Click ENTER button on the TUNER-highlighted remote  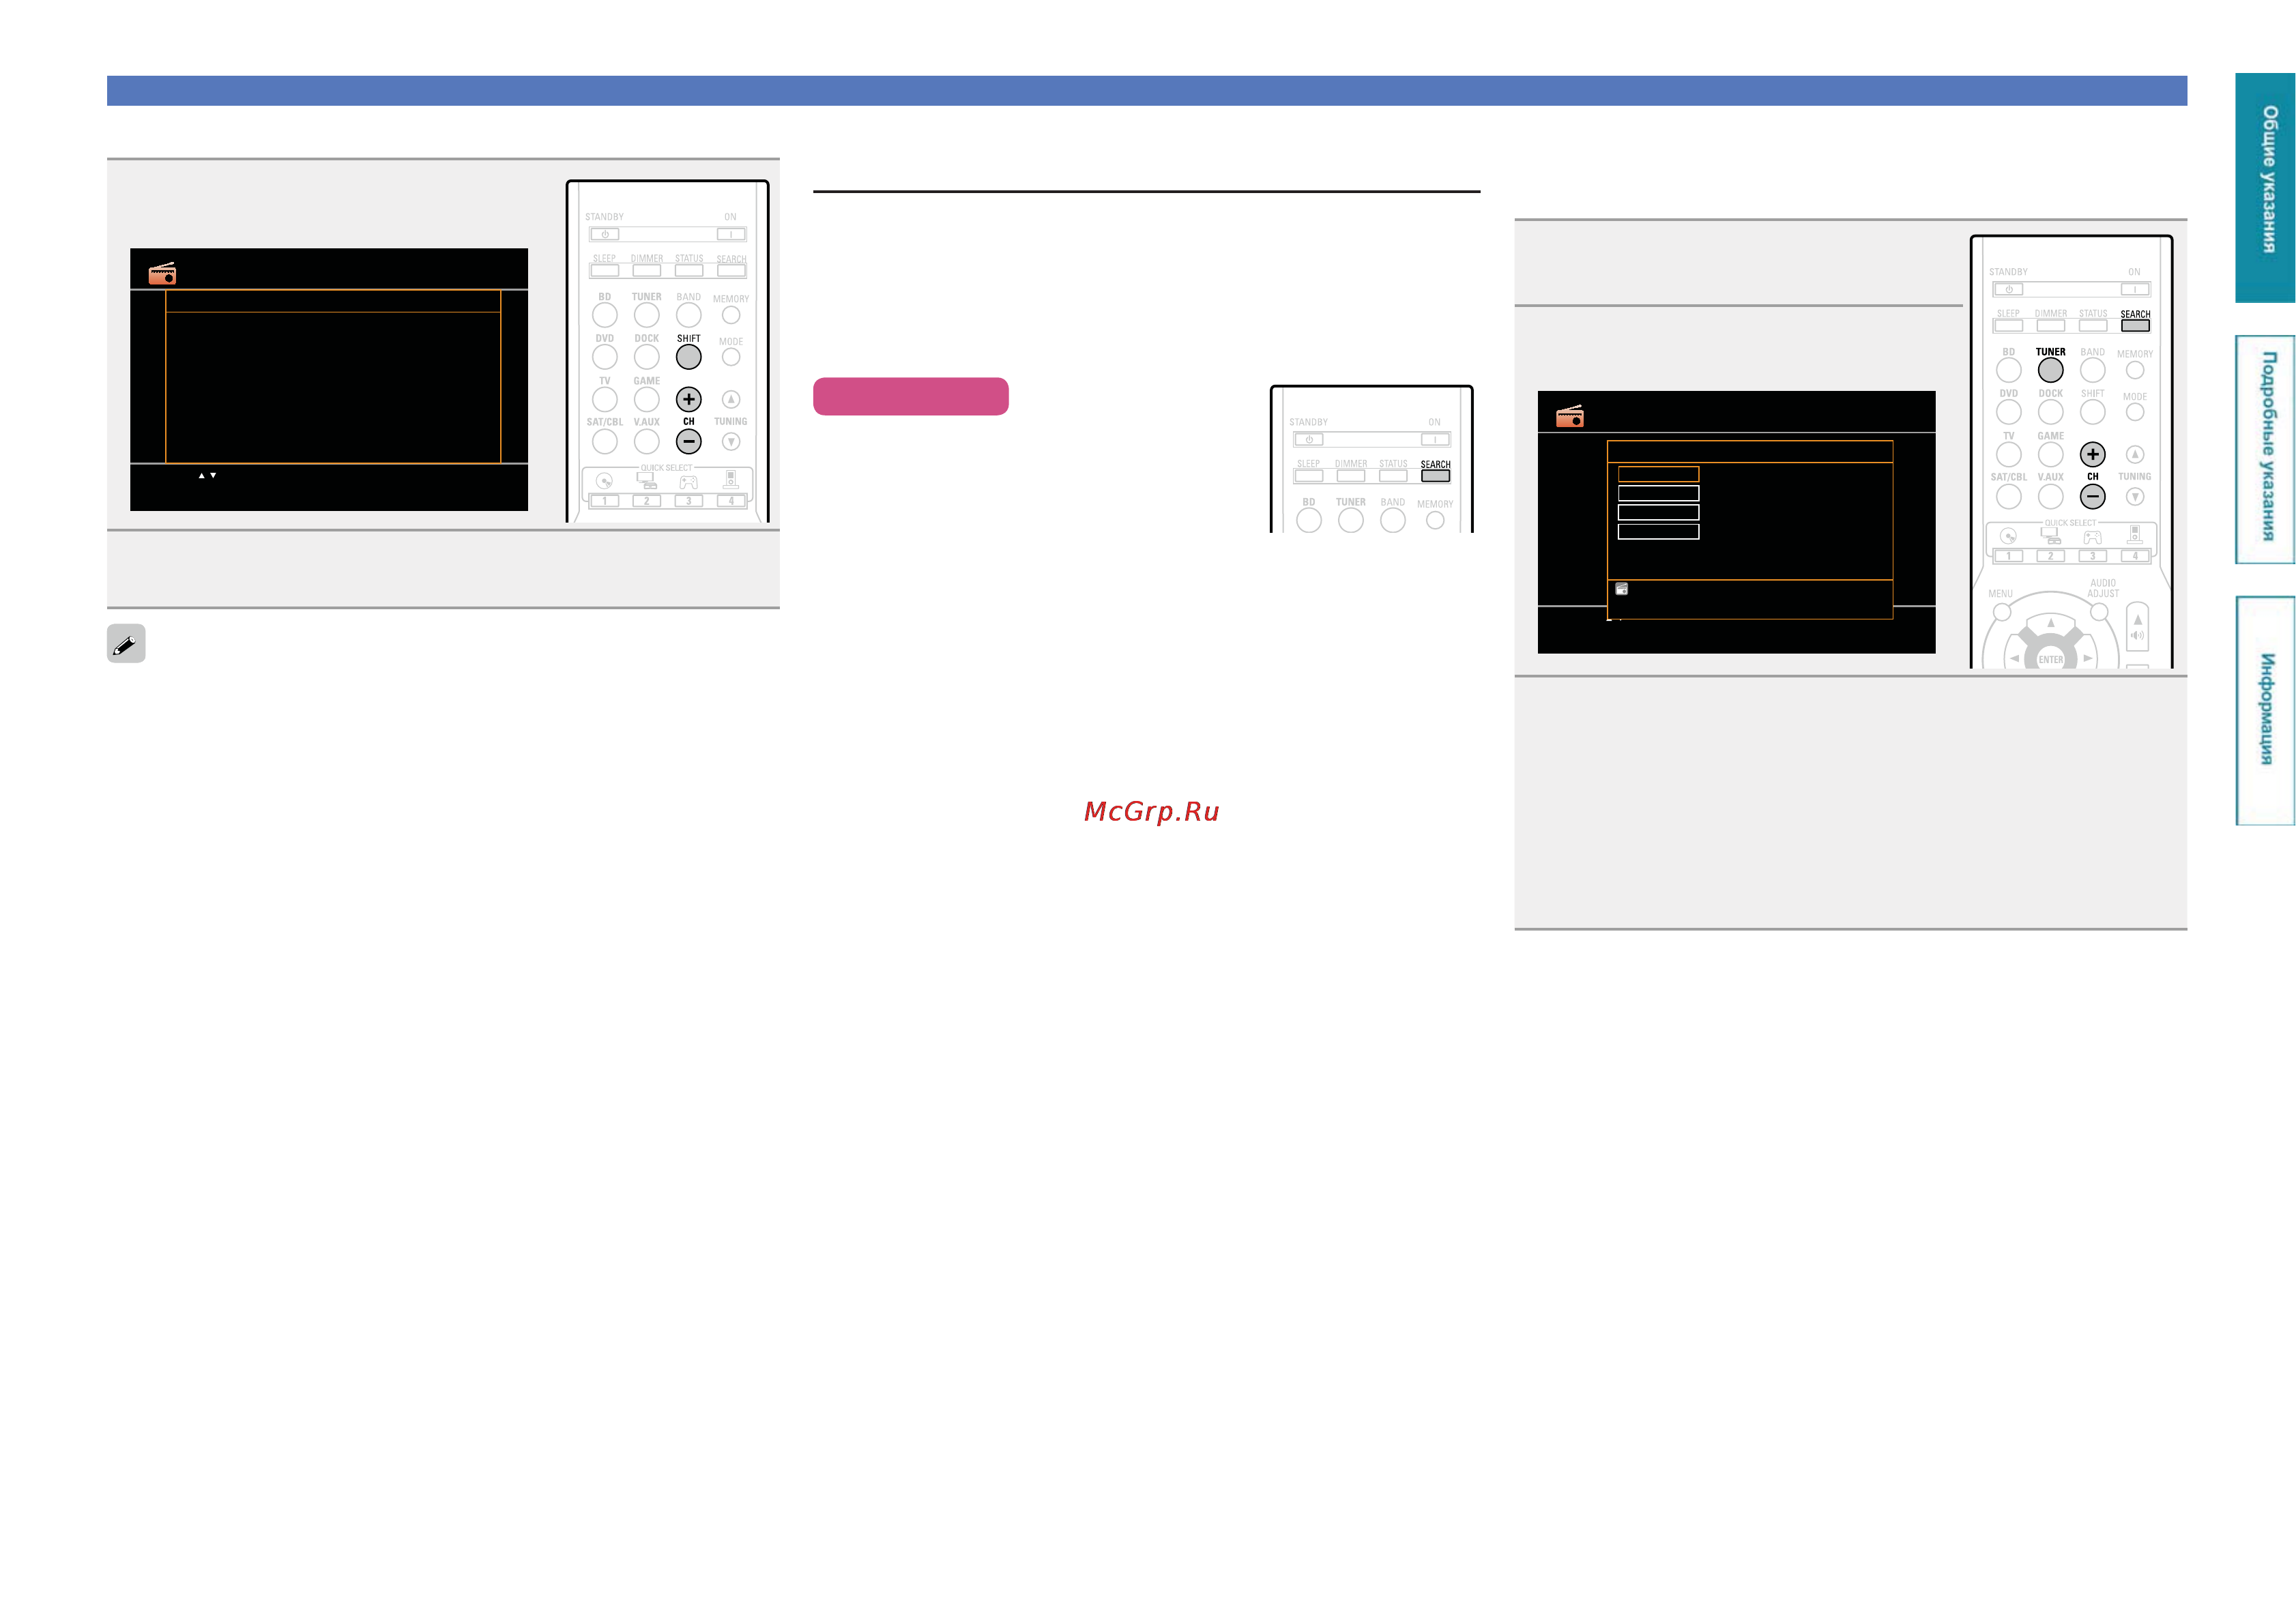point(2051,658)
